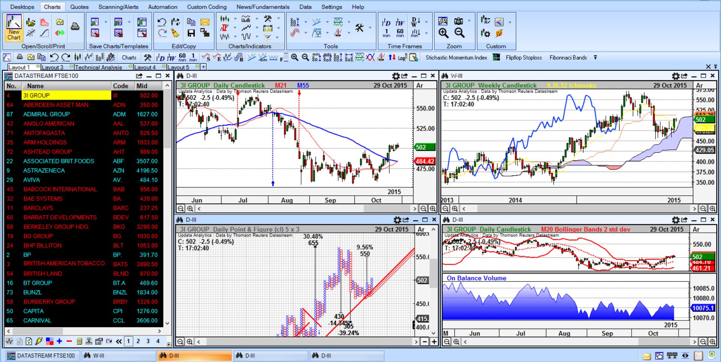Open the Quotes menu
The height and width of the screenshot is (362, 721).
click(x=80, y=7)
